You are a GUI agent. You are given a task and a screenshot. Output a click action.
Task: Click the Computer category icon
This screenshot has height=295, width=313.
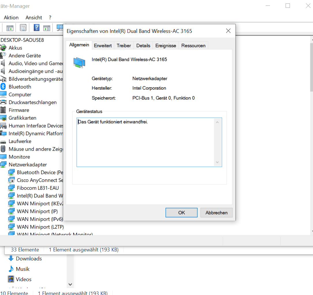click(x=3, y=94)
